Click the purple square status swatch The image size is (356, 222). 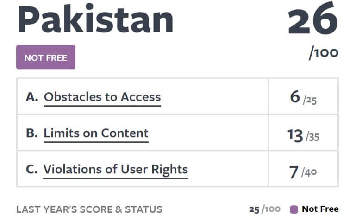tap(294, 209)
